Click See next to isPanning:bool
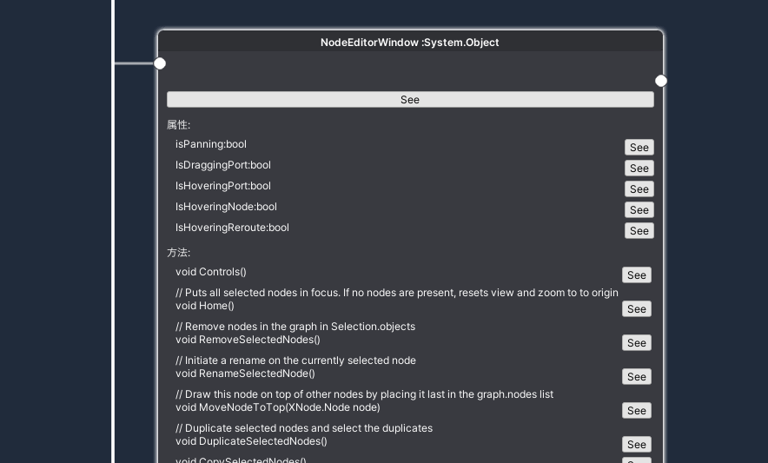768x463 pixels. tap(639, 148)
